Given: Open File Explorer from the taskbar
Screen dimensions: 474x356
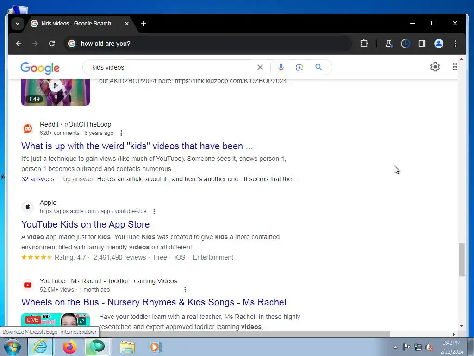Looking at the screenshot, I should (127, 347).
